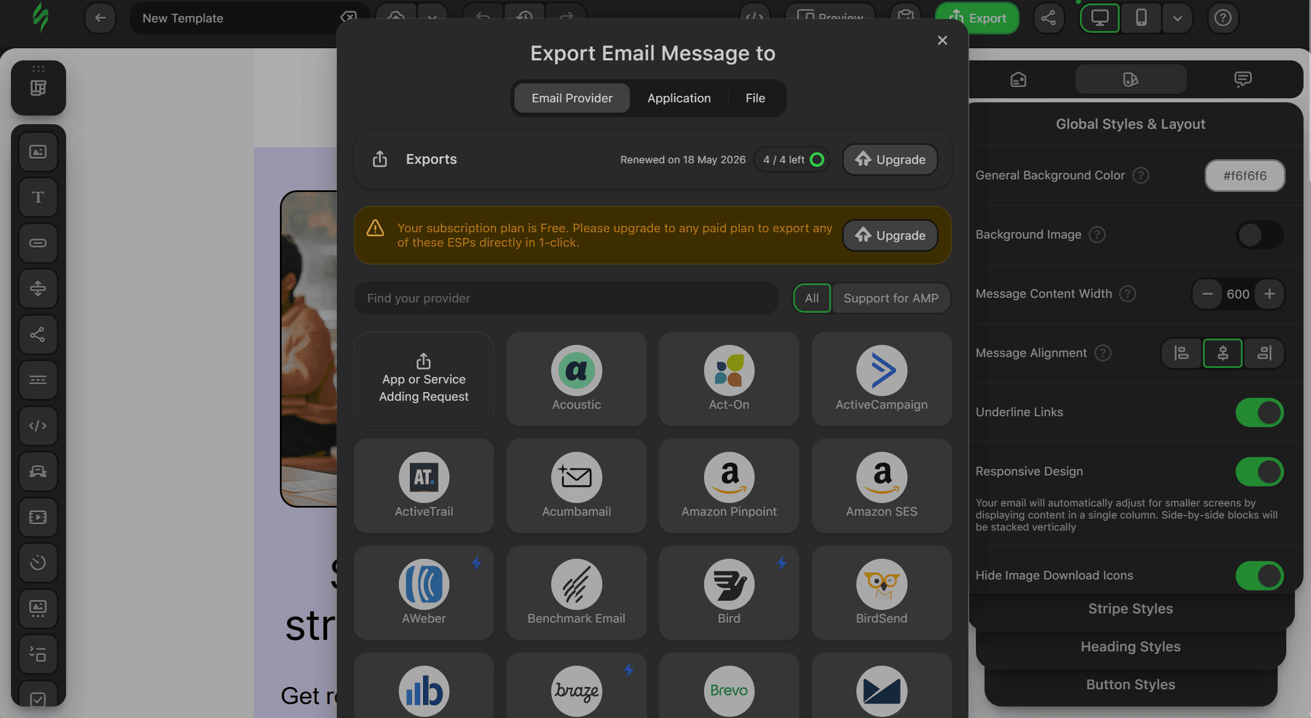1311x718 pixels.
Task: Click the Upgrade button in the warning banner
Action: 890,235
